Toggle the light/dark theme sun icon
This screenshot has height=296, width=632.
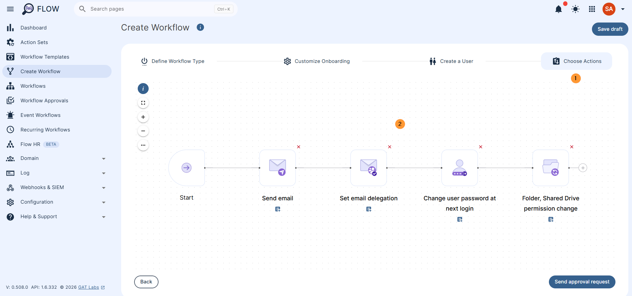coord(575,9)
